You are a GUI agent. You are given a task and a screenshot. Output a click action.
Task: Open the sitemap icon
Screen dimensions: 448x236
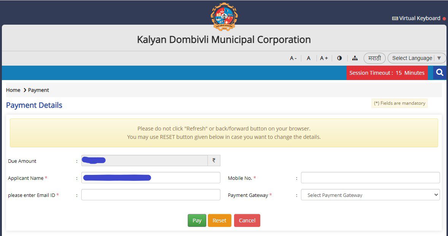pyautogui.click(x=355, y=58)
